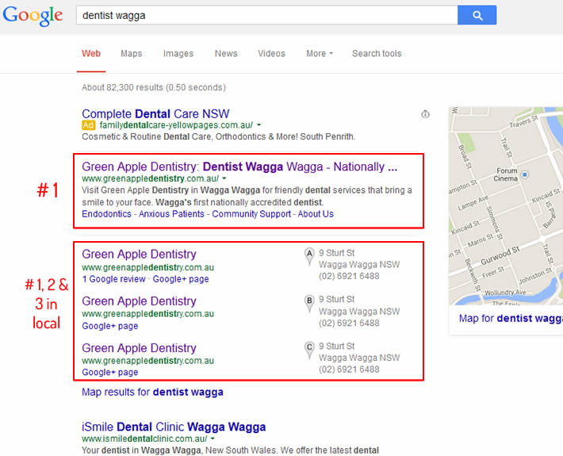Open iSmile Dental Clinic Wagga Wagga result
Screen dimensions: 563x456
[x=174, y=427]
